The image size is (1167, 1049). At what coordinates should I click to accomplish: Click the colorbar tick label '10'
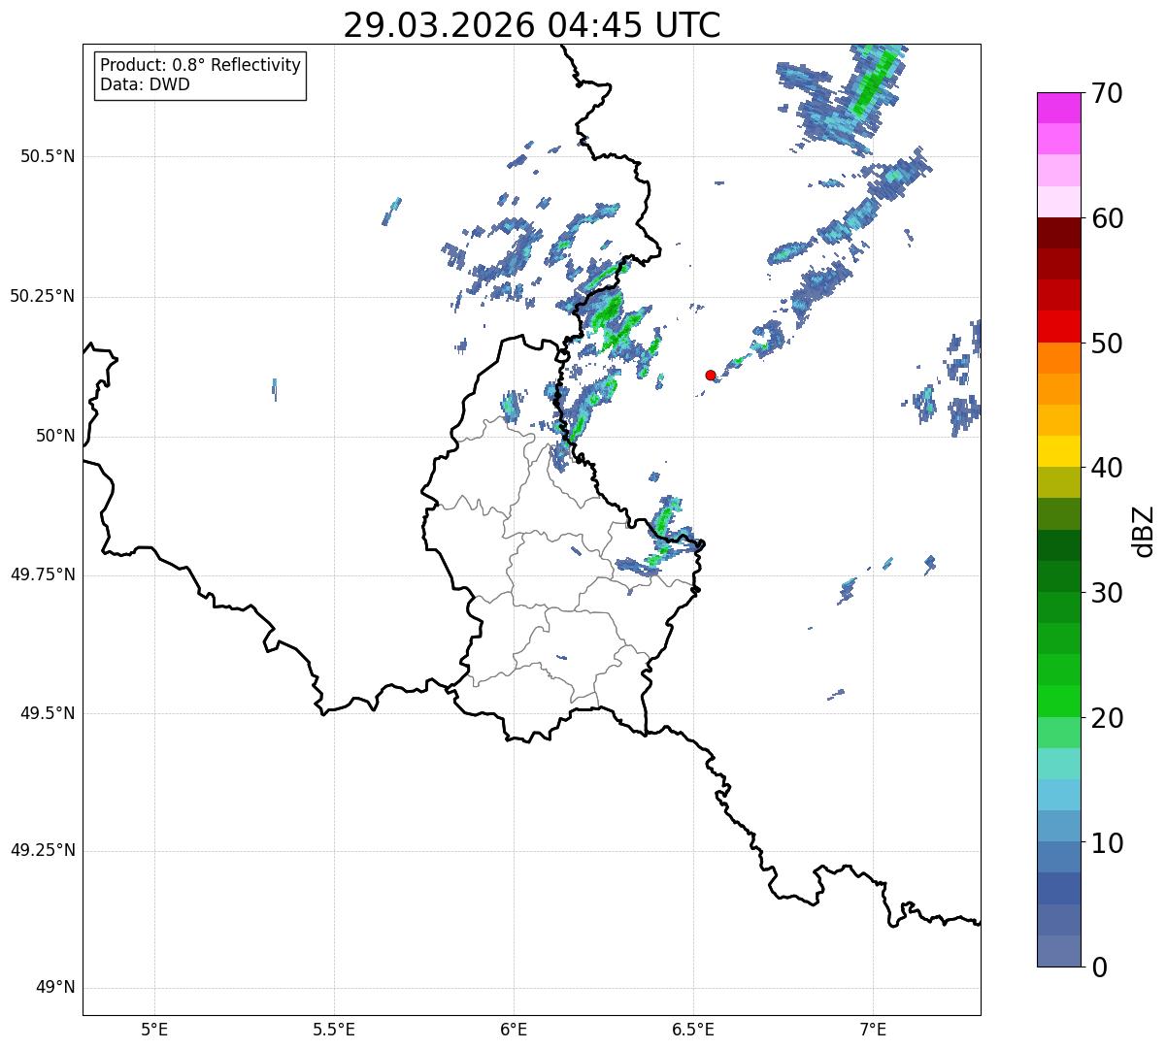[1107, 842]
